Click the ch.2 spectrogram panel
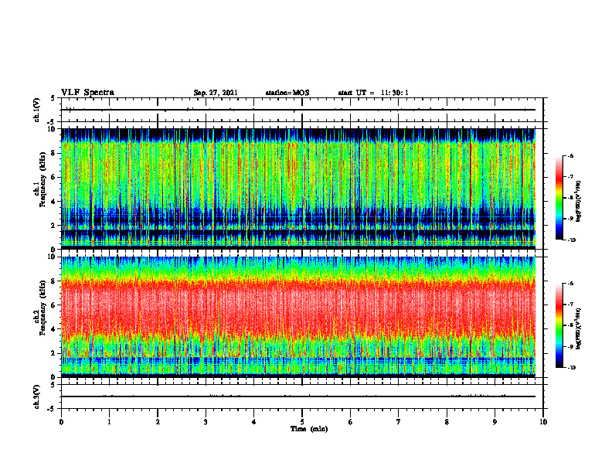The width and height of the screenshot is (612, 473). point(298,317)
